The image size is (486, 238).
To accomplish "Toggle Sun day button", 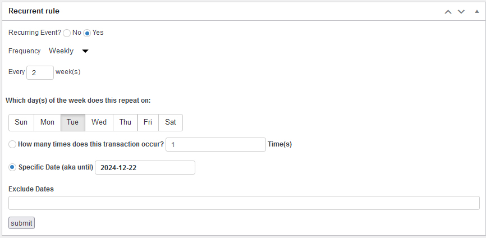I will (x=21, y=122).
